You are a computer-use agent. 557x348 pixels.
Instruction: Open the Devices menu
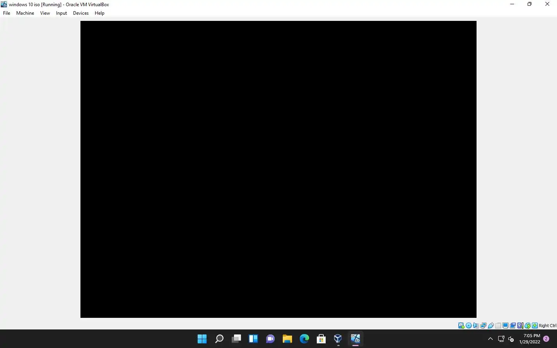(81, 13)
